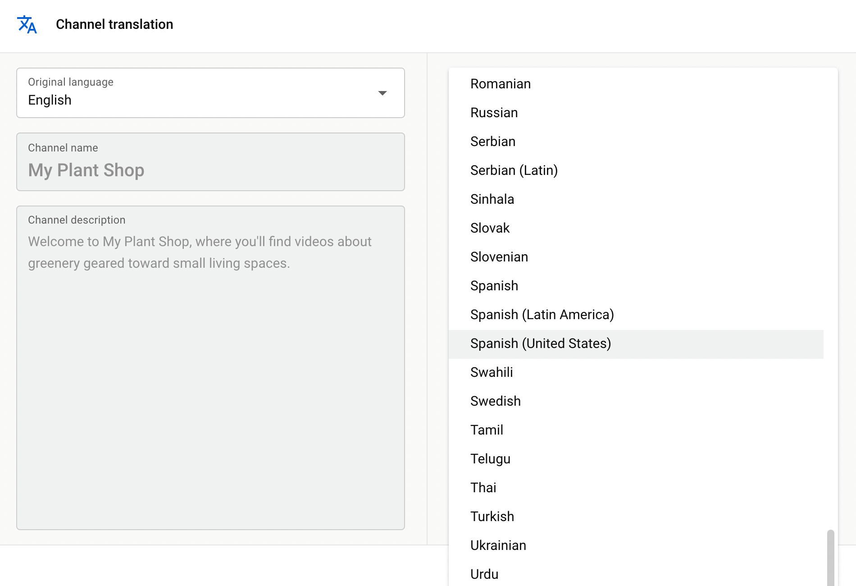Select the plain Spanish option

pos(636,286)
